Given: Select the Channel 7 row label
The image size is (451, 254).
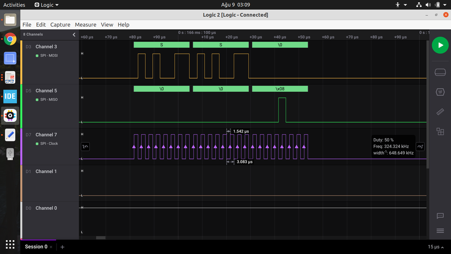Looking at the screenshot, I should tap(46, 135).
